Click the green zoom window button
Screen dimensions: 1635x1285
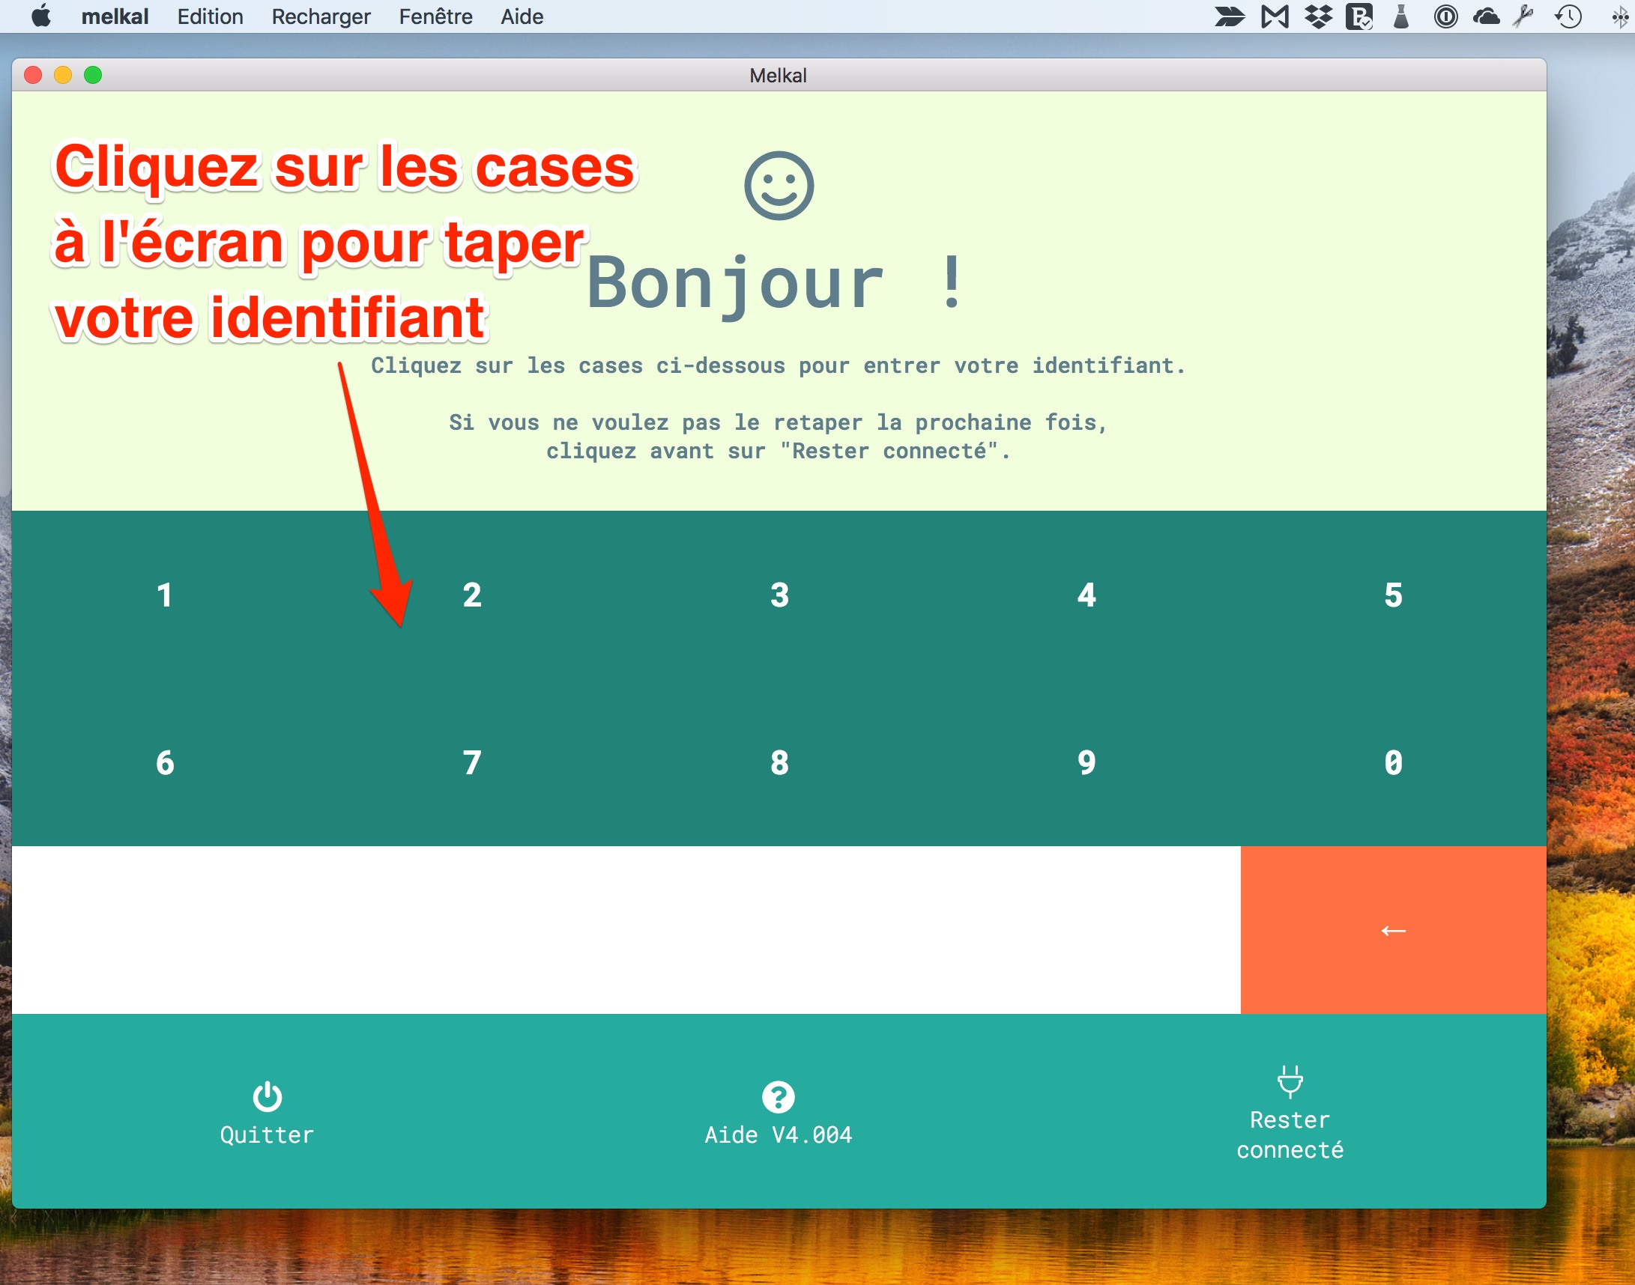94,75
